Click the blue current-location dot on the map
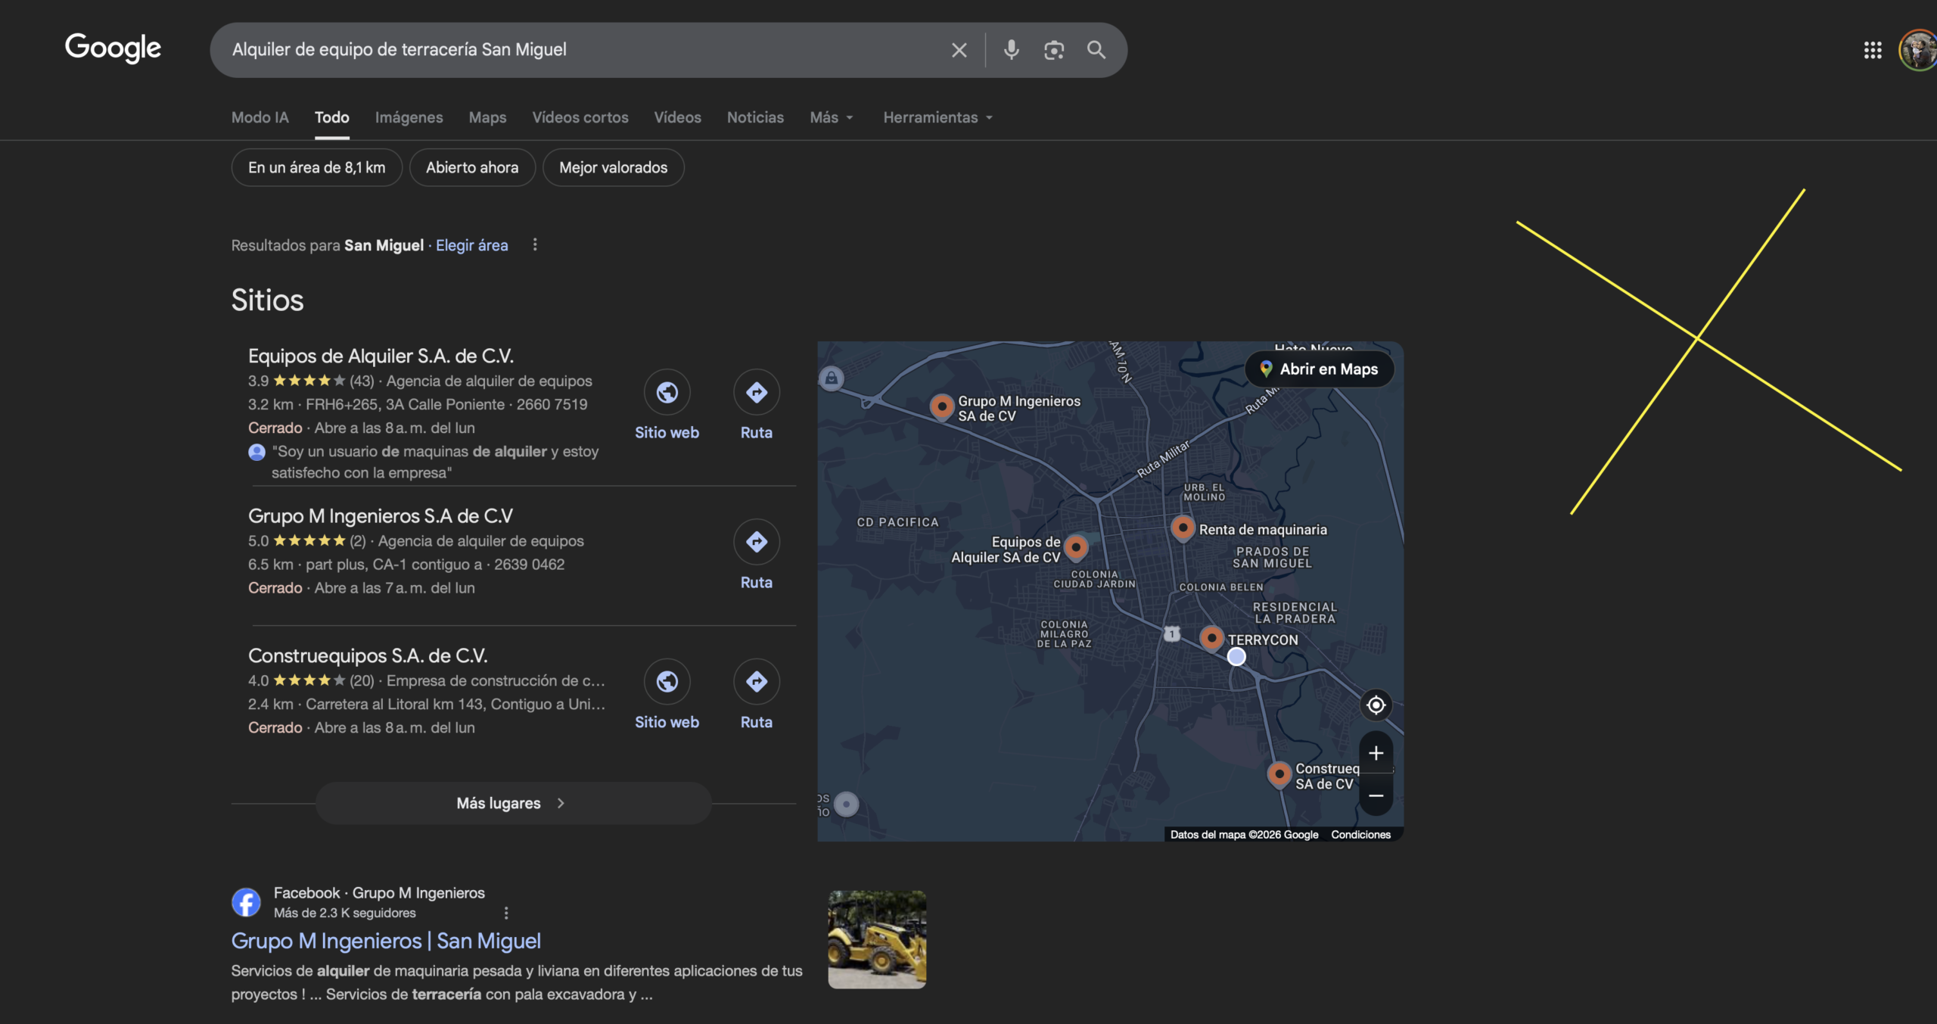The width and height of the screenshot is (1937, 1024). [1236, 656]
